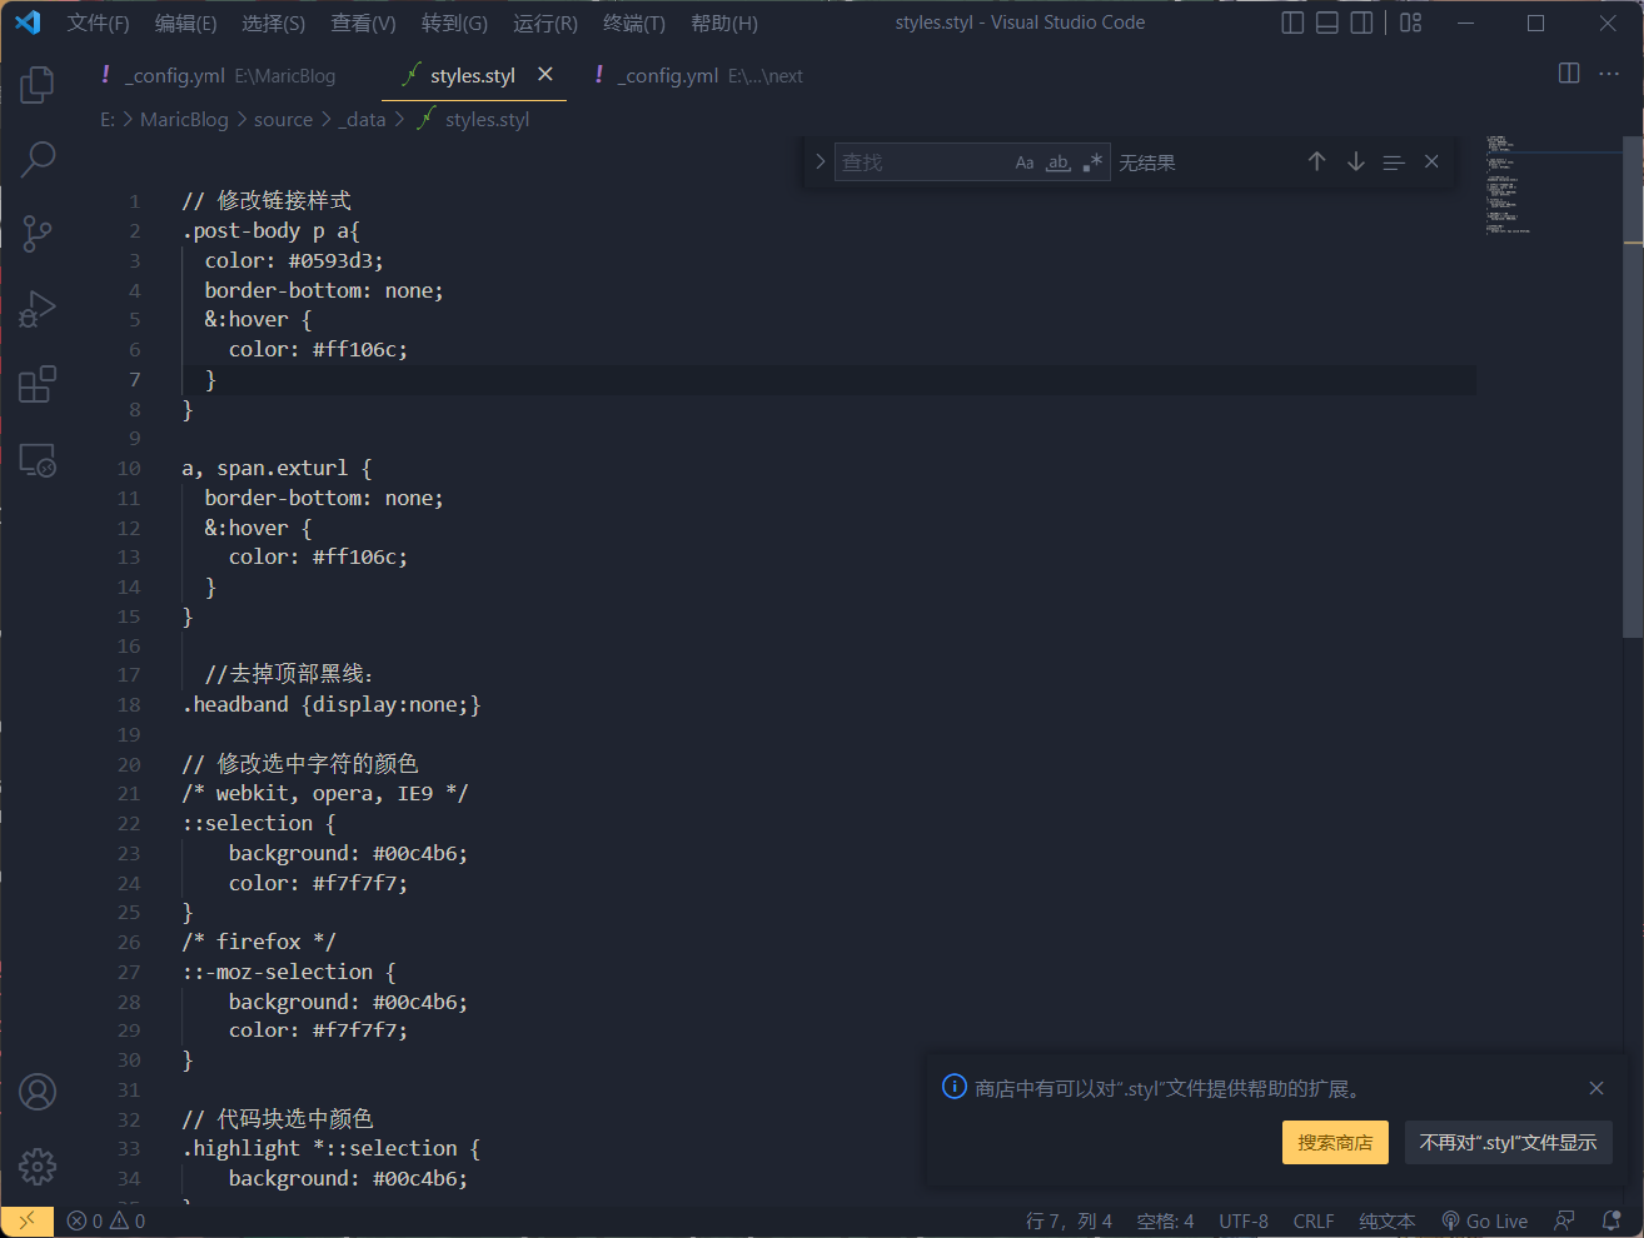
Task: Go to previous find match
Action: click(x=1317, y=162)
